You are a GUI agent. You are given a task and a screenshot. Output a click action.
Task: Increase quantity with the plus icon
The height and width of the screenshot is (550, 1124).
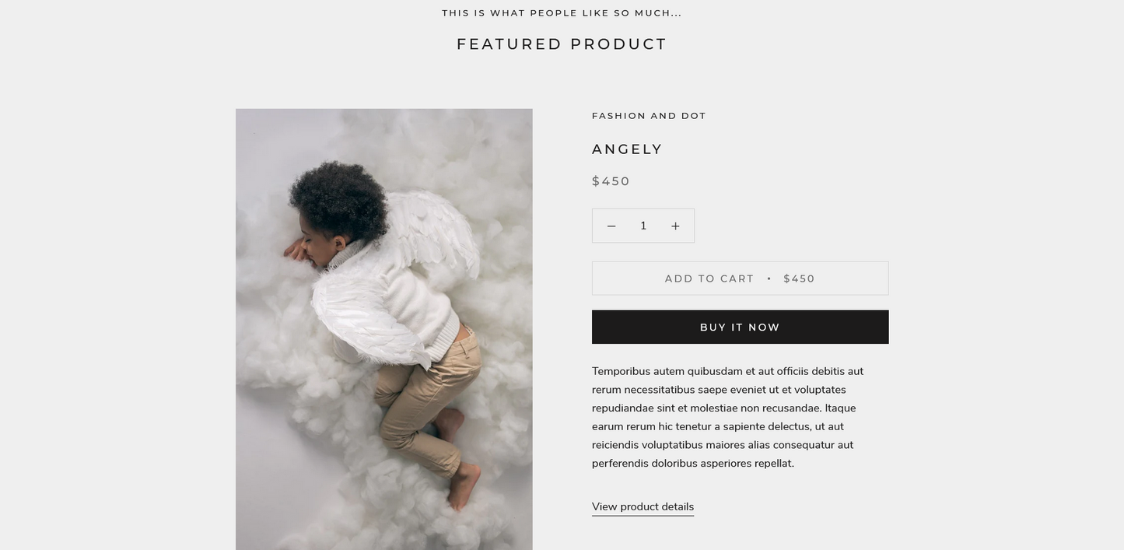pos(675,226)
